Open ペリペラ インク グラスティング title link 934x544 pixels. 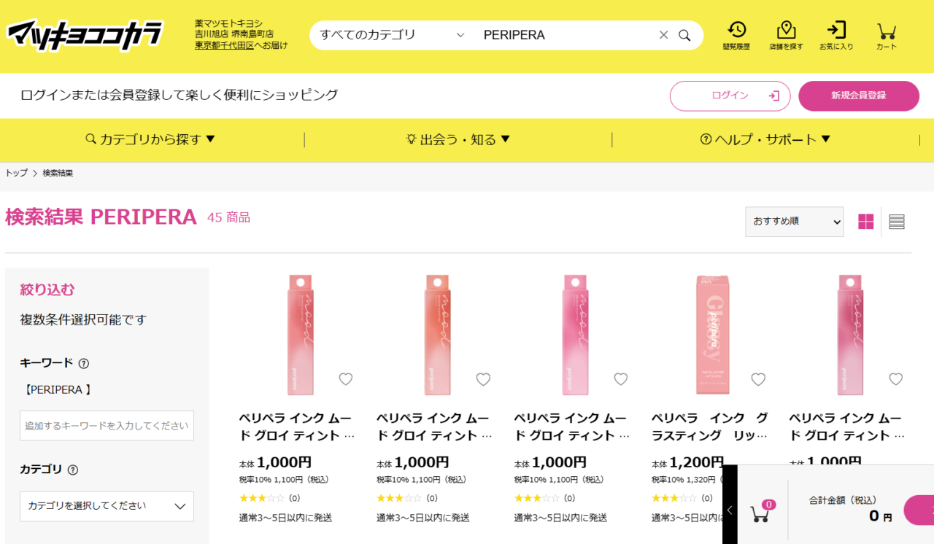(x=710, y=427)
